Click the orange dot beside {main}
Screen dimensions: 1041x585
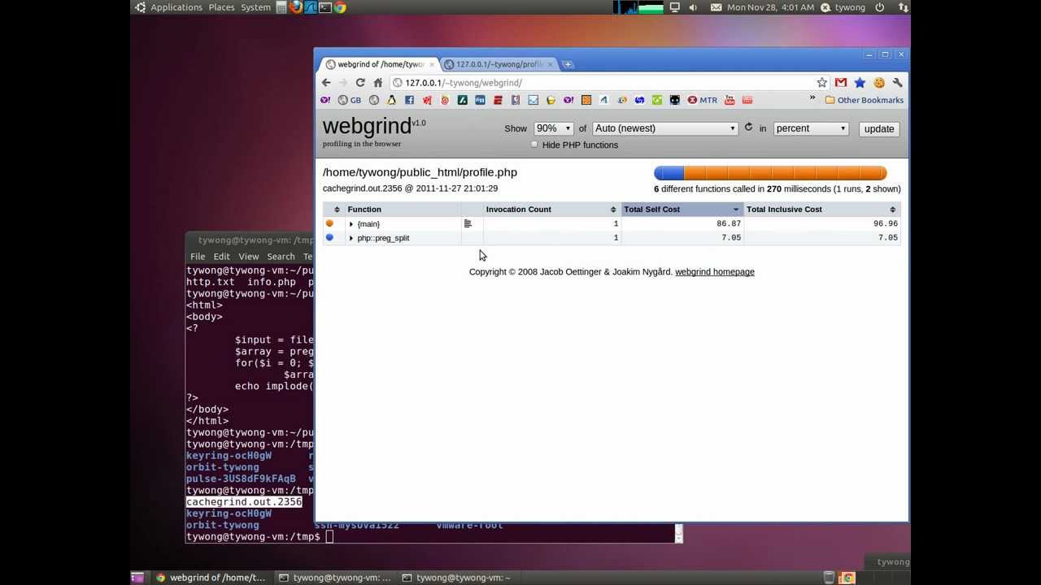(329, 223)
